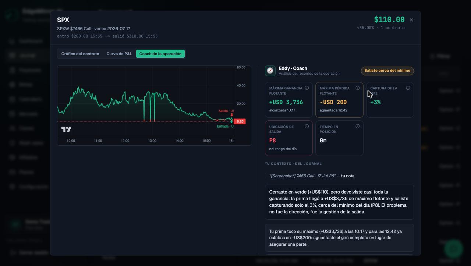Click the green Entrada arrow marker on chart

(x=231, y=122)
